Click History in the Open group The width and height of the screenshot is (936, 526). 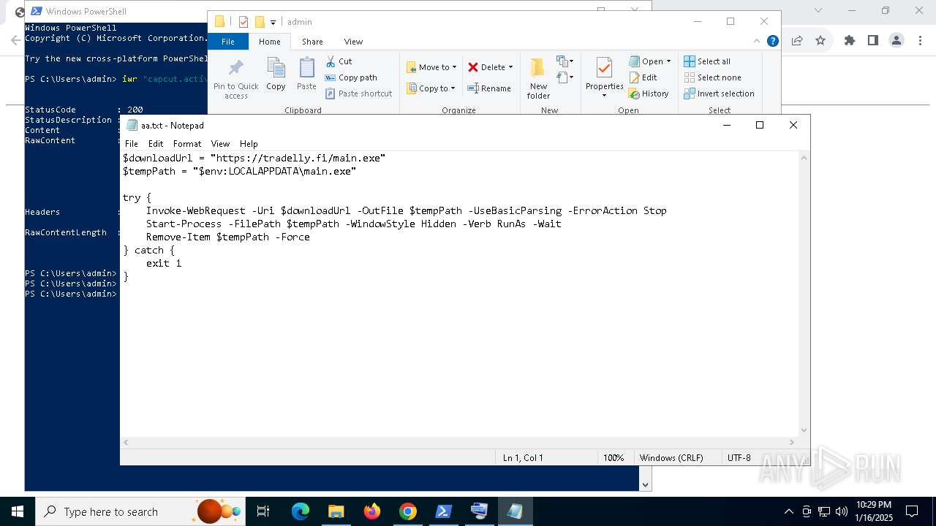coord(649,94)
